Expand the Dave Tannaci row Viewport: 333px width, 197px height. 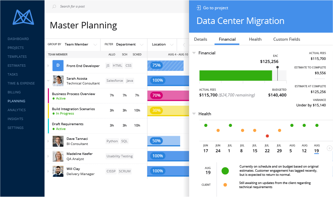coord(48,141)
